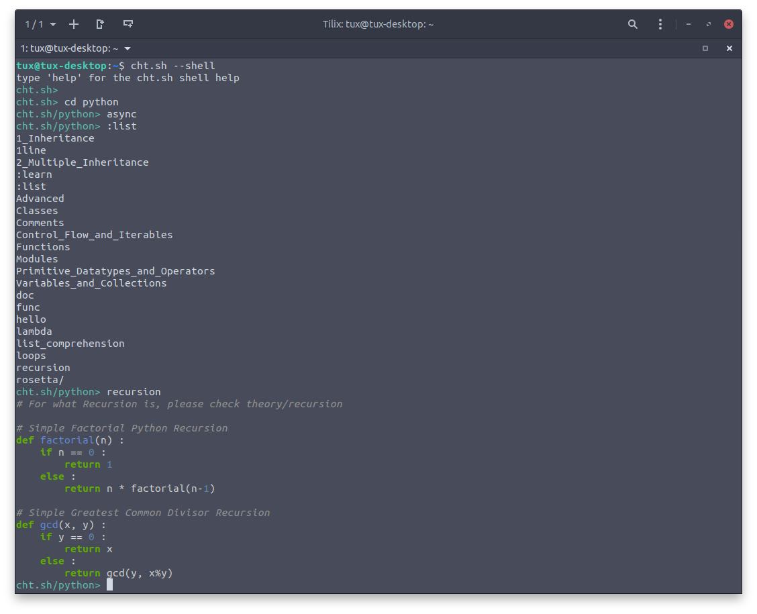Click the '1: tux@tux-desktop: ~' terminal title
This screenshot has width=757, height=614.
69,48
